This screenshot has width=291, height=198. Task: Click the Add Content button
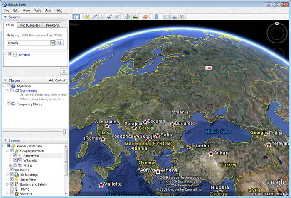coord(57,80)
